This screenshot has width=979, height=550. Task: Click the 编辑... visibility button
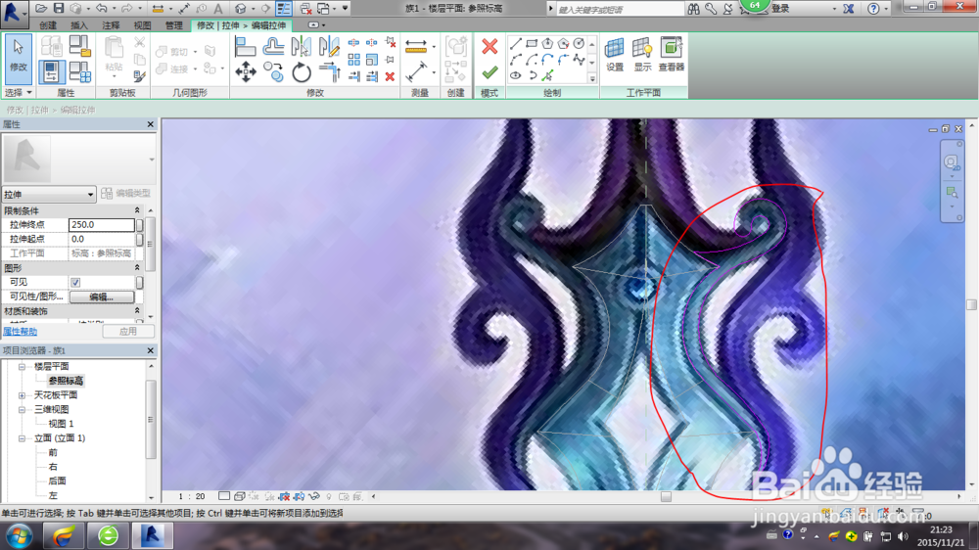(101, 298)
